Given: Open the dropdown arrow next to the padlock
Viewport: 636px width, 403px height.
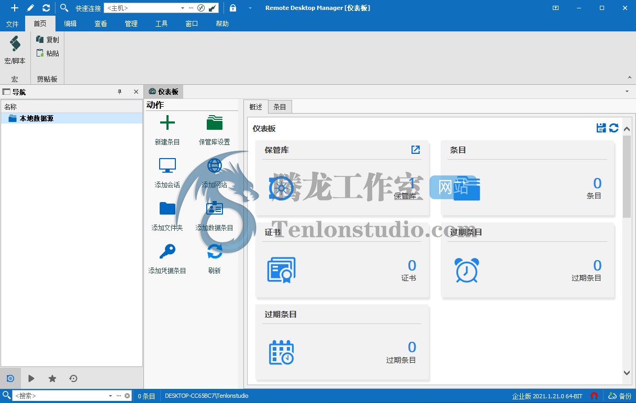Looking at the screenshot, I should point(250,8).
